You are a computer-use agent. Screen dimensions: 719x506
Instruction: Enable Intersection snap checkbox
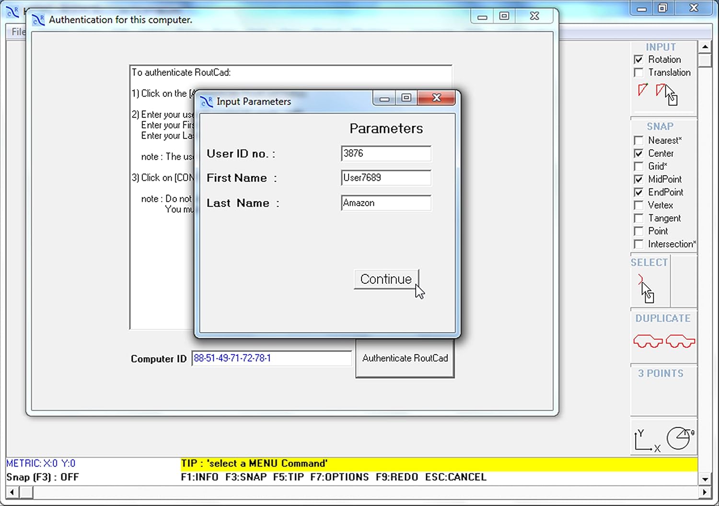coord(638,244)
